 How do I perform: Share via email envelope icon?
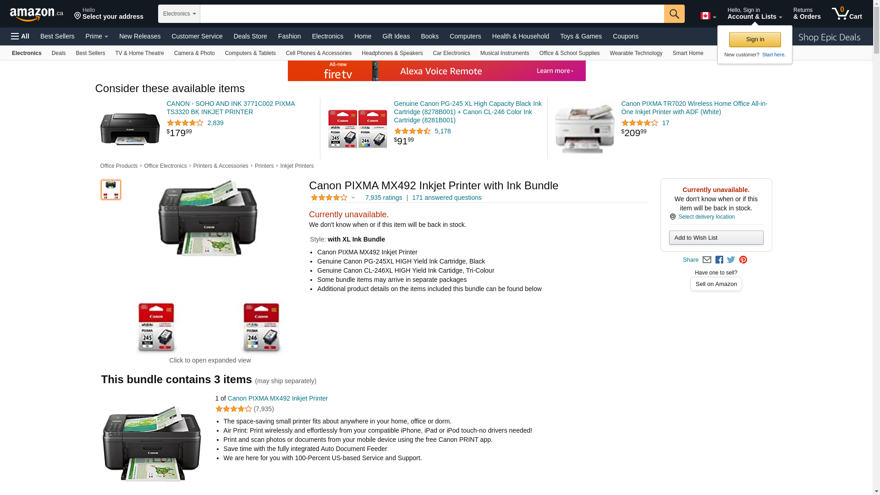coord(707,260)
